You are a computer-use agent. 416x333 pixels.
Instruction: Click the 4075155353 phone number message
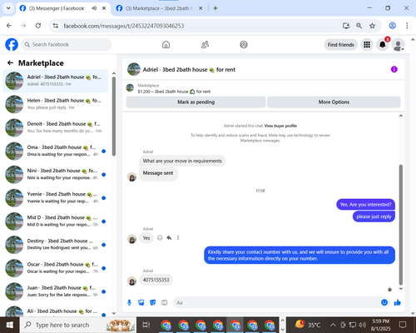pyautogui.click(x=156, y=280)
